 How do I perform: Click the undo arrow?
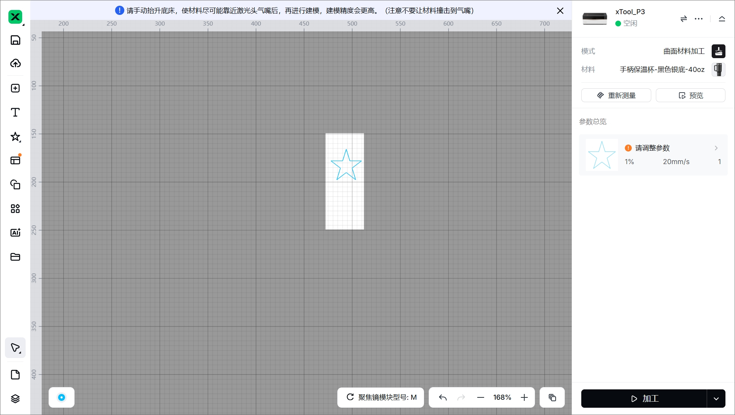443,397
